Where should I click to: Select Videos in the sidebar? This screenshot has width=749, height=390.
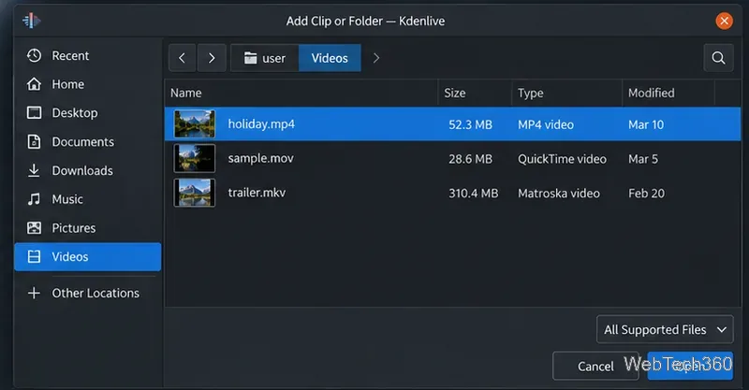(x=87, y=257)
